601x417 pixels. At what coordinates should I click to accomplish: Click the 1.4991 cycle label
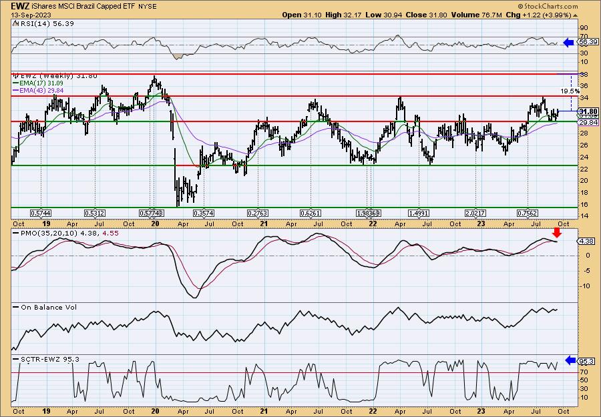click(419, 213)
